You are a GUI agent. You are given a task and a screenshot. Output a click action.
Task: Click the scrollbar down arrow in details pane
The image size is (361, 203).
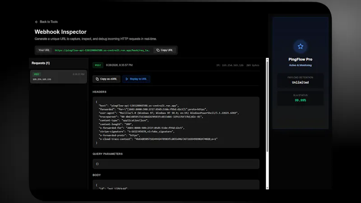pyautogui.click(x=267, y=188)
